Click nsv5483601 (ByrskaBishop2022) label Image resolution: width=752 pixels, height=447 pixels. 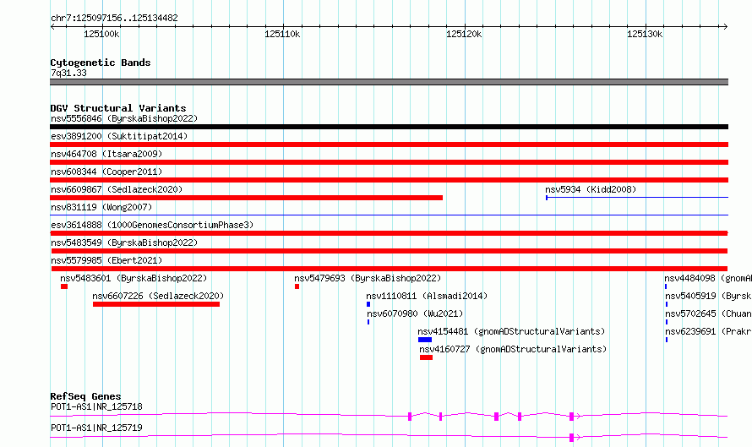point(134,278)
